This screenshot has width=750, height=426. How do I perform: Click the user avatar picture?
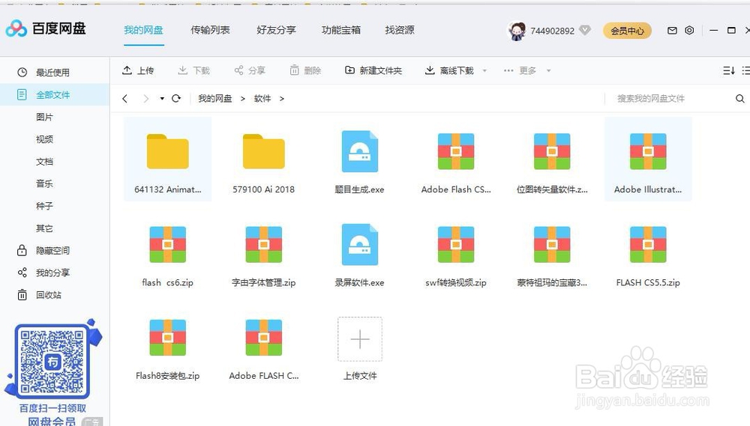coord(517,31)
